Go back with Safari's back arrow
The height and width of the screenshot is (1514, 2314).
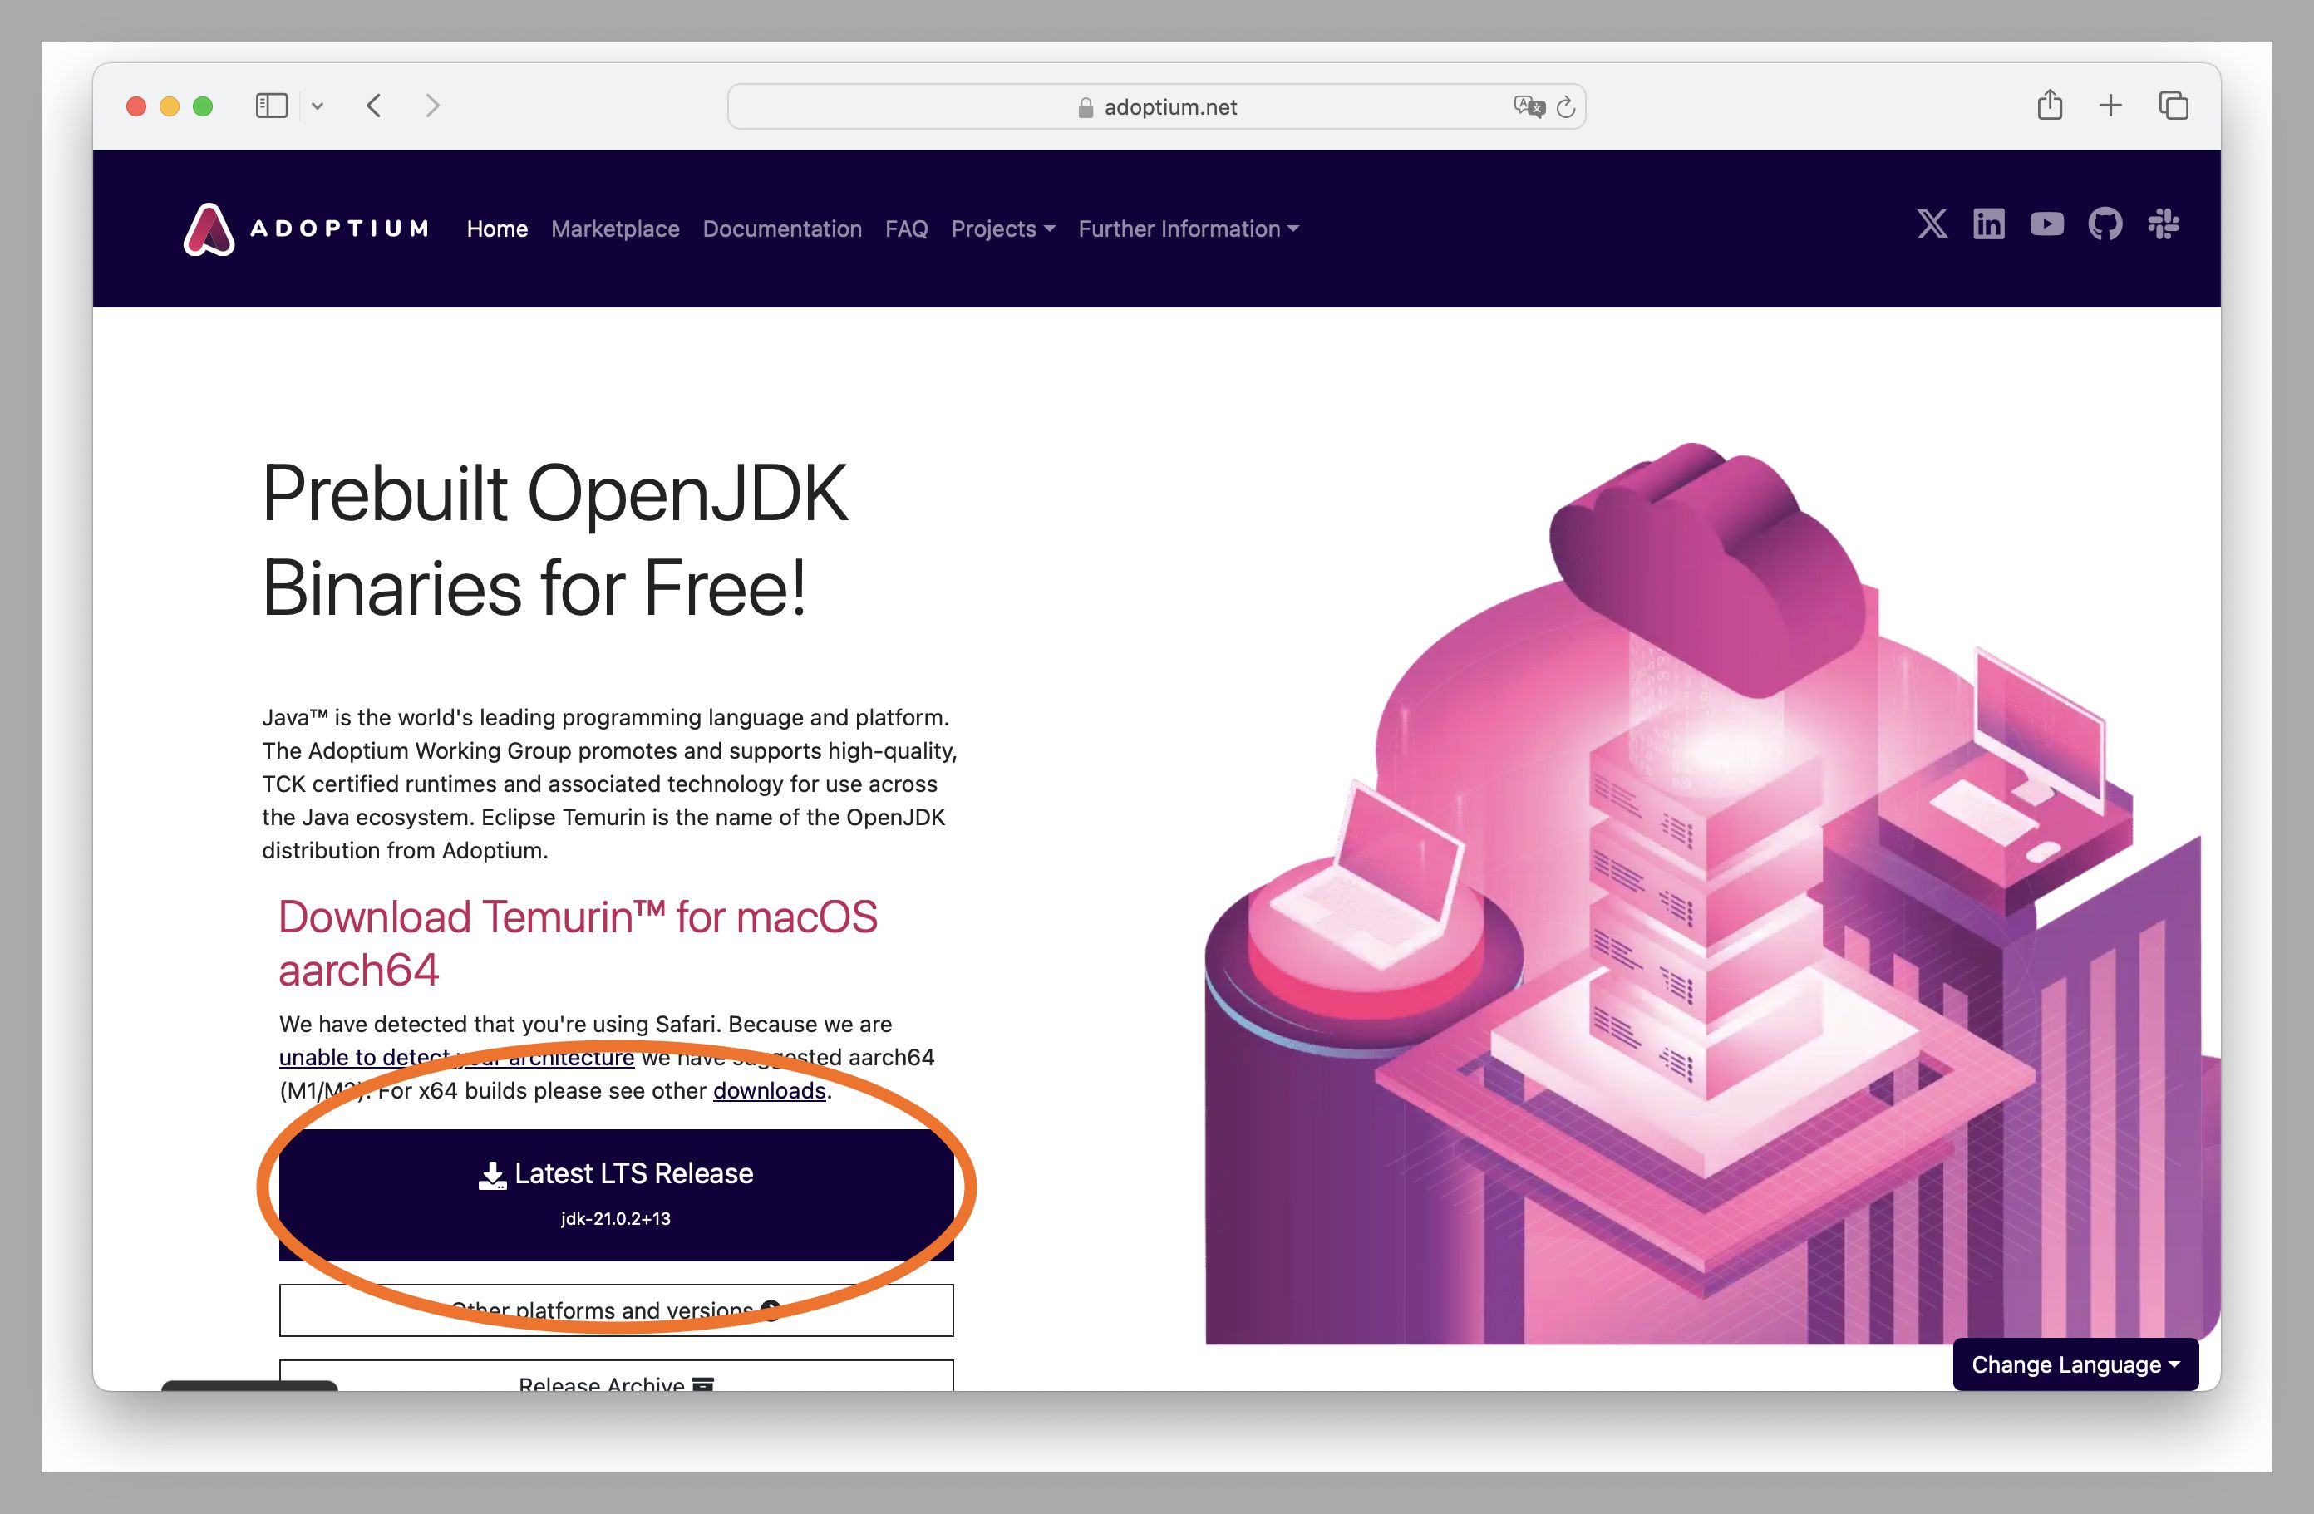pyautogui.click(x=374, y=105)
